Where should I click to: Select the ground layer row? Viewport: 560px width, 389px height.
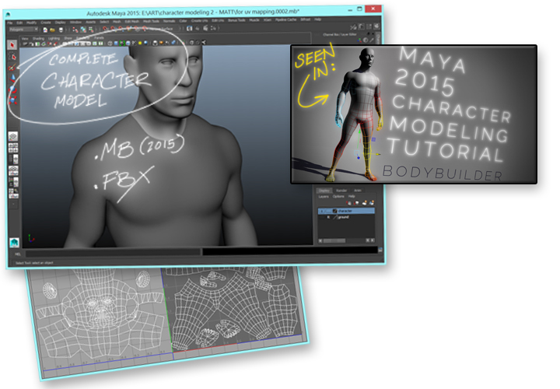[x=346, y=217]
